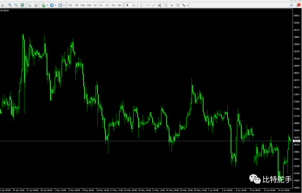The image size is (302, 193).
Task: Zoom out of the chart
Action: [x=16, y=5]
